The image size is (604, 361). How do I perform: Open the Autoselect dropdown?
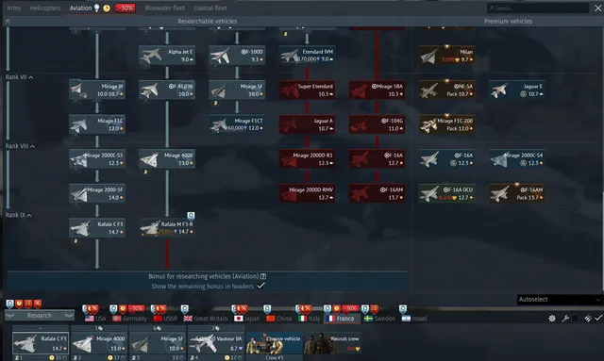point(560,300)
